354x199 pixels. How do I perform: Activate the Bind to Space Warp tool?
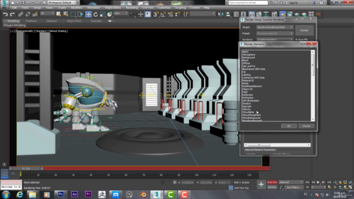pos(35,14)
